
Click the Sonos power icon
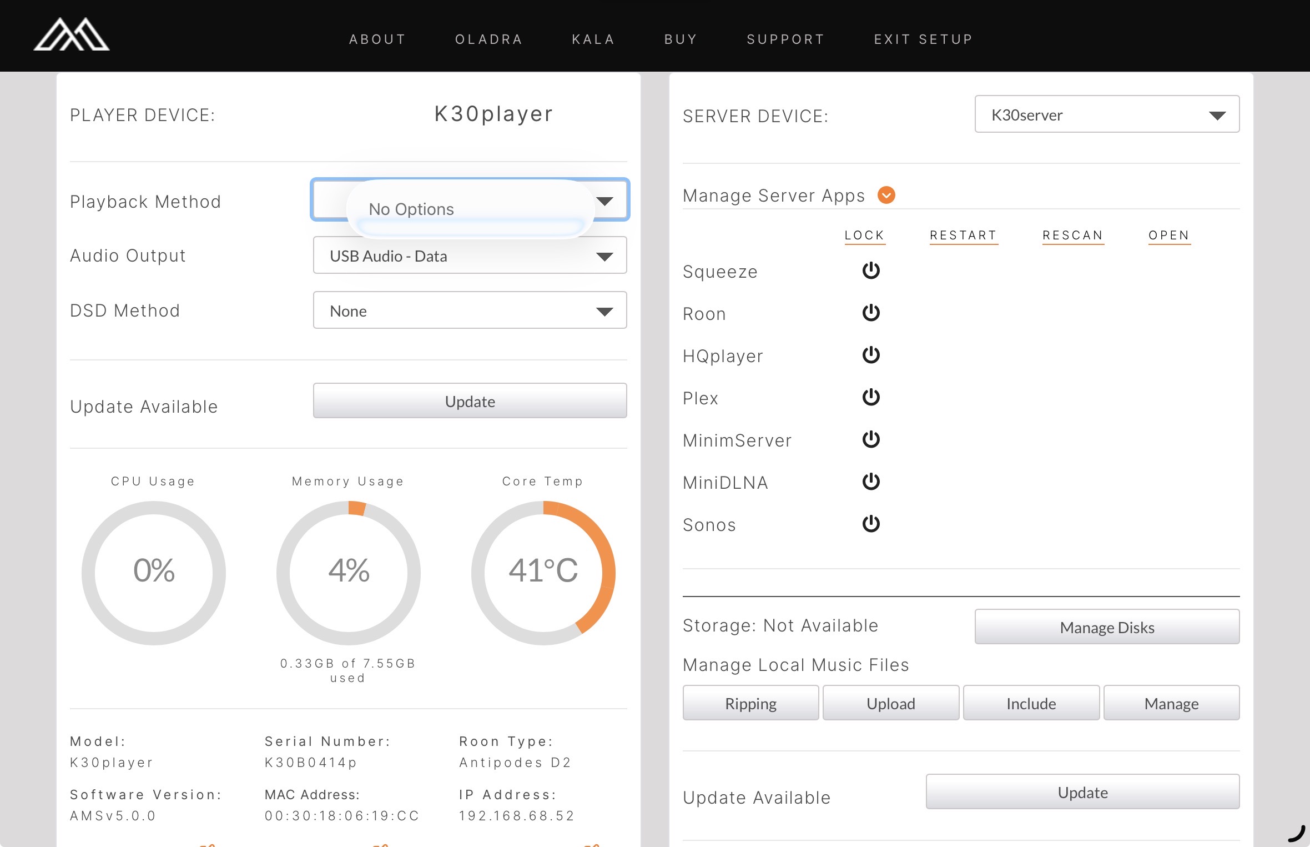point(870,524)
